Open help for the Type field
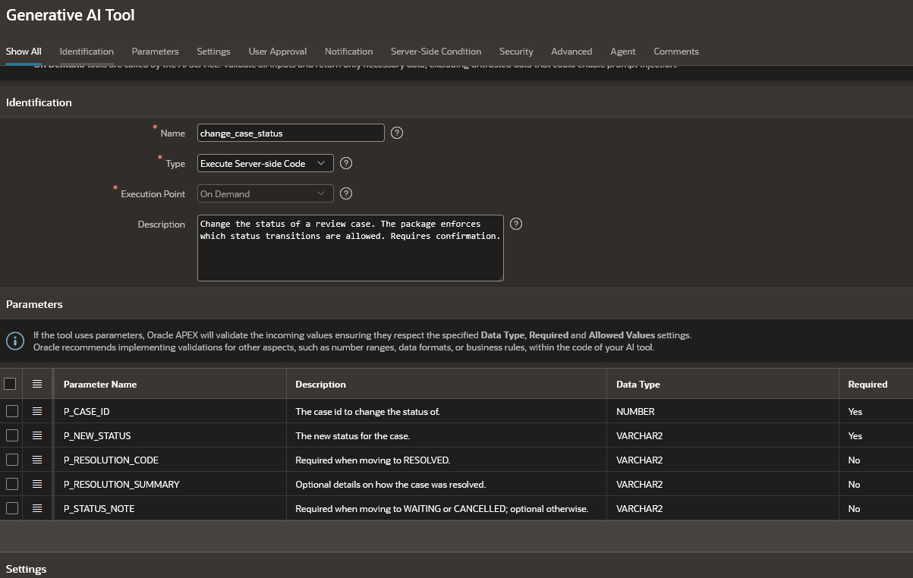The image size is (913, 578). tap(346, 163)
